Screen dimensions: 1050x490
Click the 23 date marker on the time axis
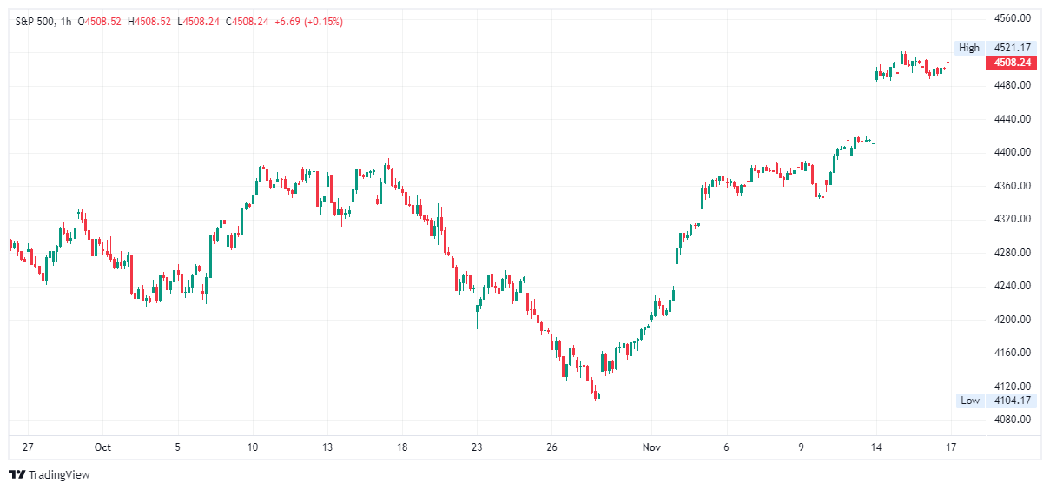[x=476, y=447]
